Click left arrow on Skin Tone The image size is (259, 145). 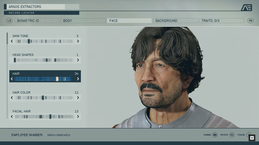point(12,41)
